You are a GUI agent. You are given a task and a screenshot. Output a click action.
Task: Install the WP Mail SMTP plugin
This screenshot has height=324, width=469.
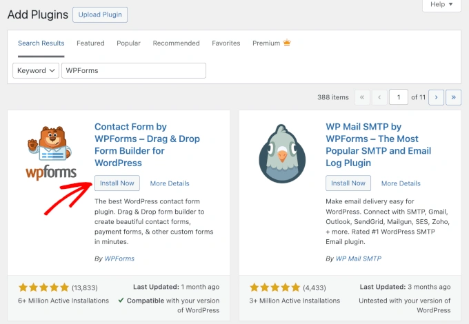tap(348, 183)
